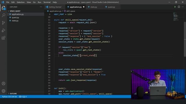Open quest.py from Explorer tree
This screenshot has width=186, height=104.
tap(26, 17)
